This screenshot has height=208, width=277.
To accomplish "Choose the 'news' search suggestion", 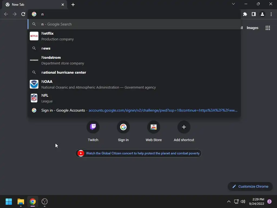I will coord(134,48).
